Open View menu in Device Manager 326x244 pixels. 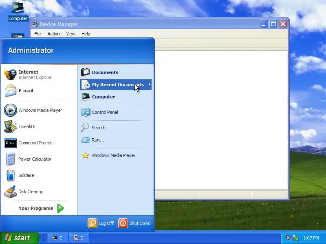click(70, 34)
